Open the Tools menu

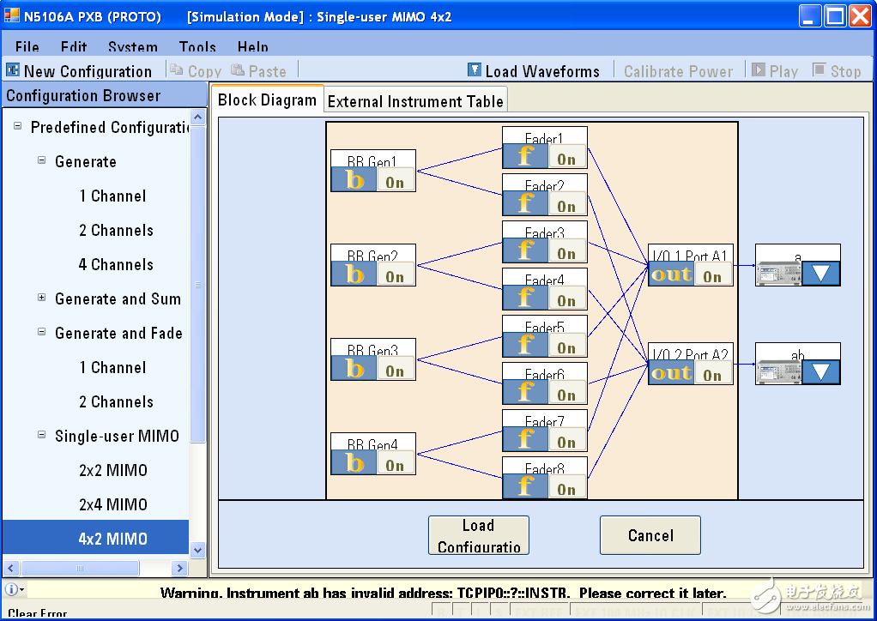click(197, 47)
